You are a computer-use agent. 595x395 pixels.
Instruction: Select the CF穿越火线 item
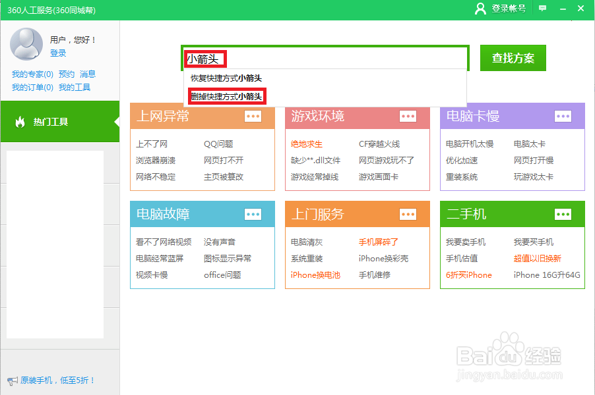[x=379, y=144]
